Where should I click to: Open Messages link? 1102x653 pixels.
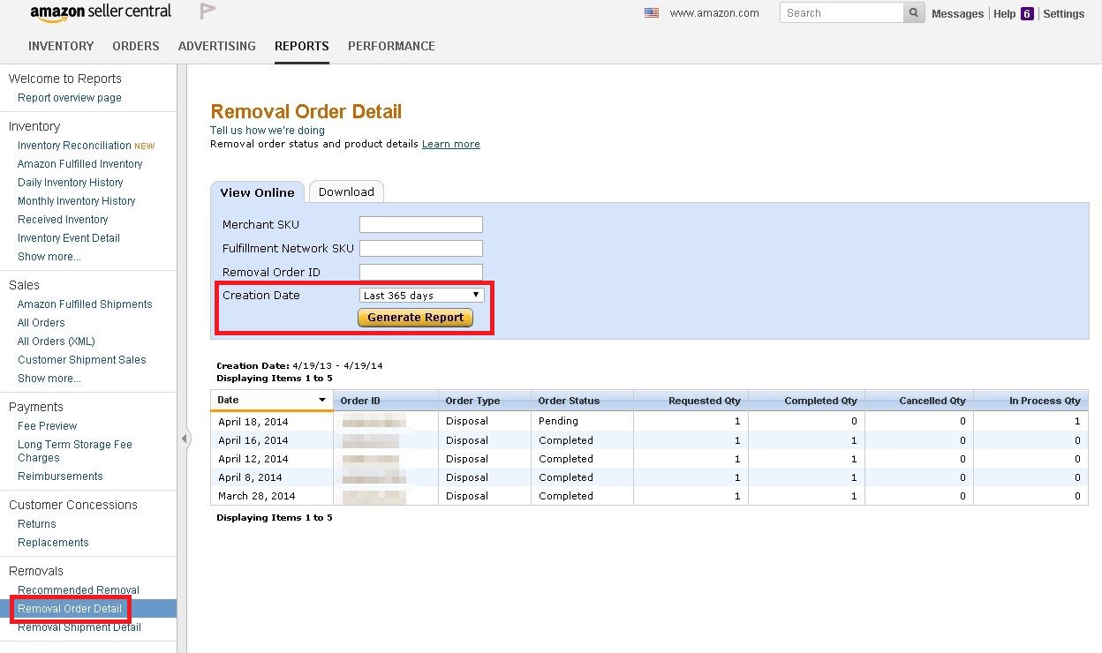click(957, 14)
